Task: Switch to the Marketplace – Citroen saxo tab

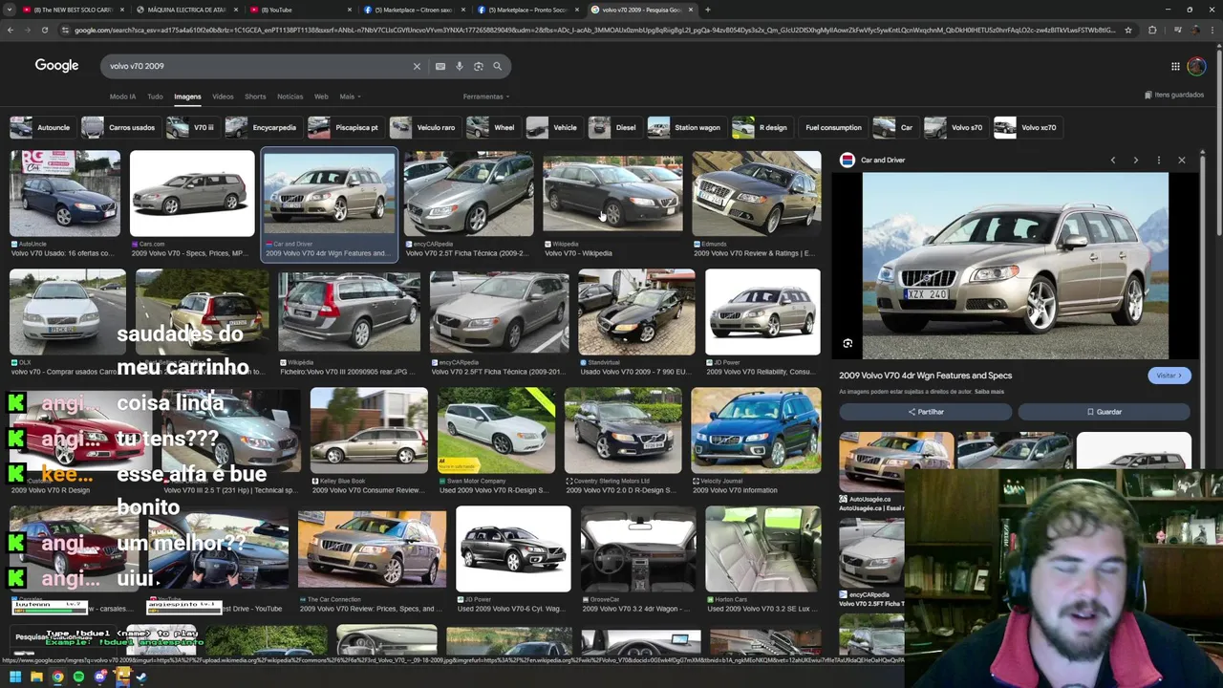Action: 413,10
